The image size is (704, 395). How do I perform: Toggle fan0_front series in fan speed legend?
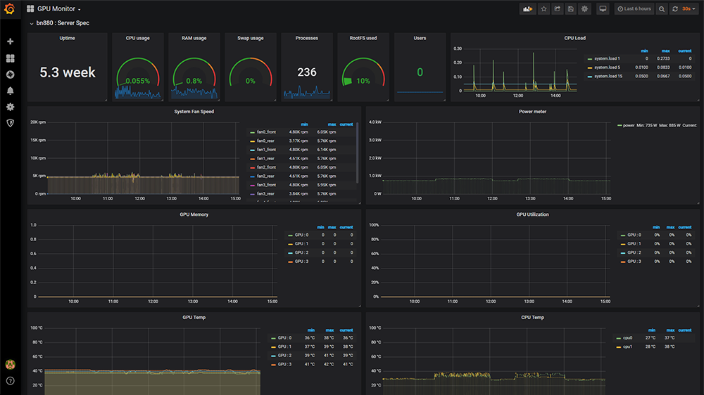point(266,132)
